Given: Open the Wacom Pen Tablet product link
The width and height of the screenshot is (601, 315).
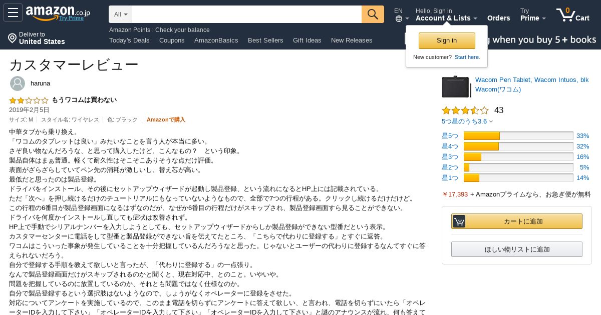Looking at the screenshot, I should 532,80.
